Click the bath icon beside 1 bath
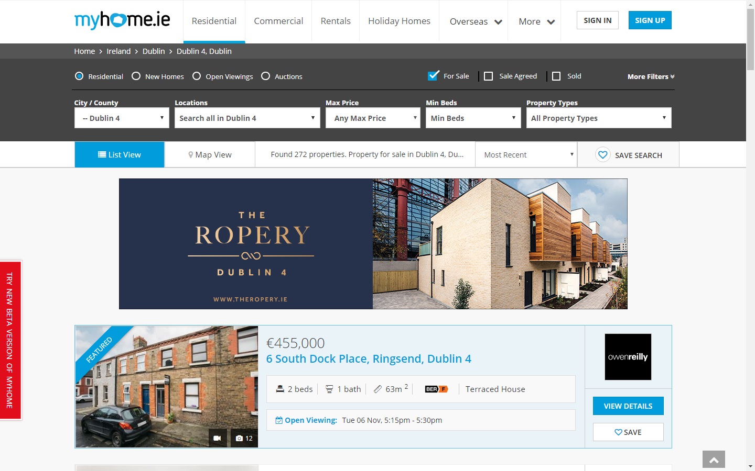755x471 pixels. point(329,389)
